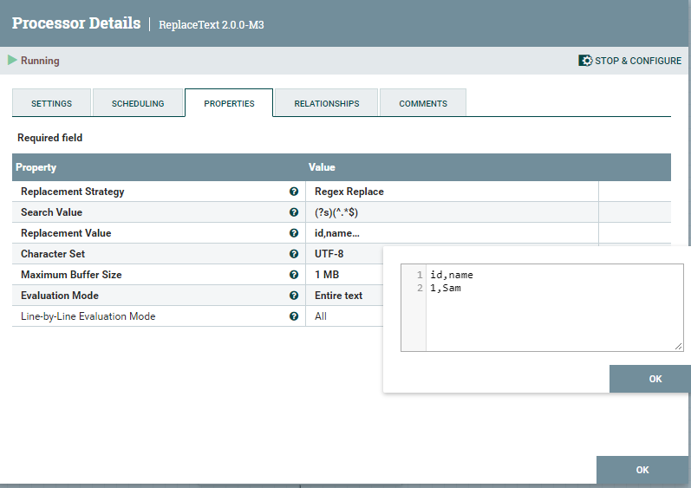Select the All value cell
691x488 pixels.
pyautogui.click(x=344, y=316)
